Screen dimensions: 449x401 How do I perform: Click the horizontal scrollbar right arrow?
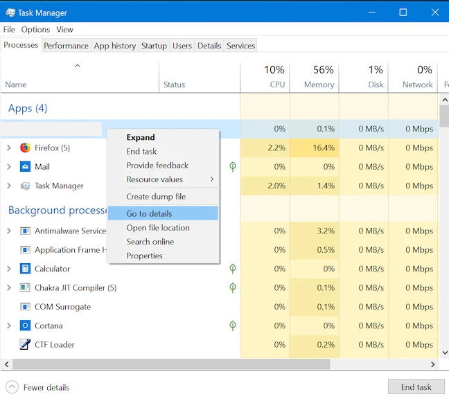432,364
